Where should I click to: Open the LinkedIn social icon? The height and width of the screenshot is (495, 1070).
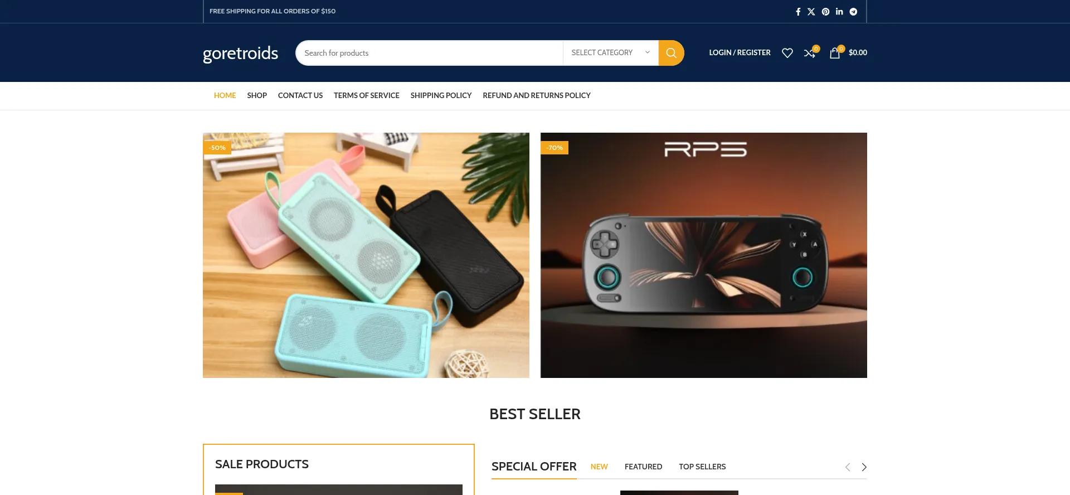tap(839, 12)
